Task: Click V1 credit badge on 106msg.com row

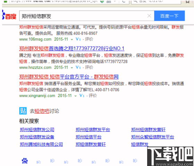Action: point(78,39)
